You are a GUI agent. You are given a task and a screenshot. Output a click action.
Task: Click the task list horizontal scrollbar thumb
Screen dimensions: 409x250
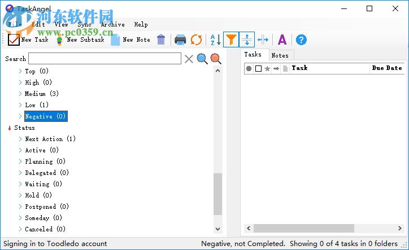[304, 229]
